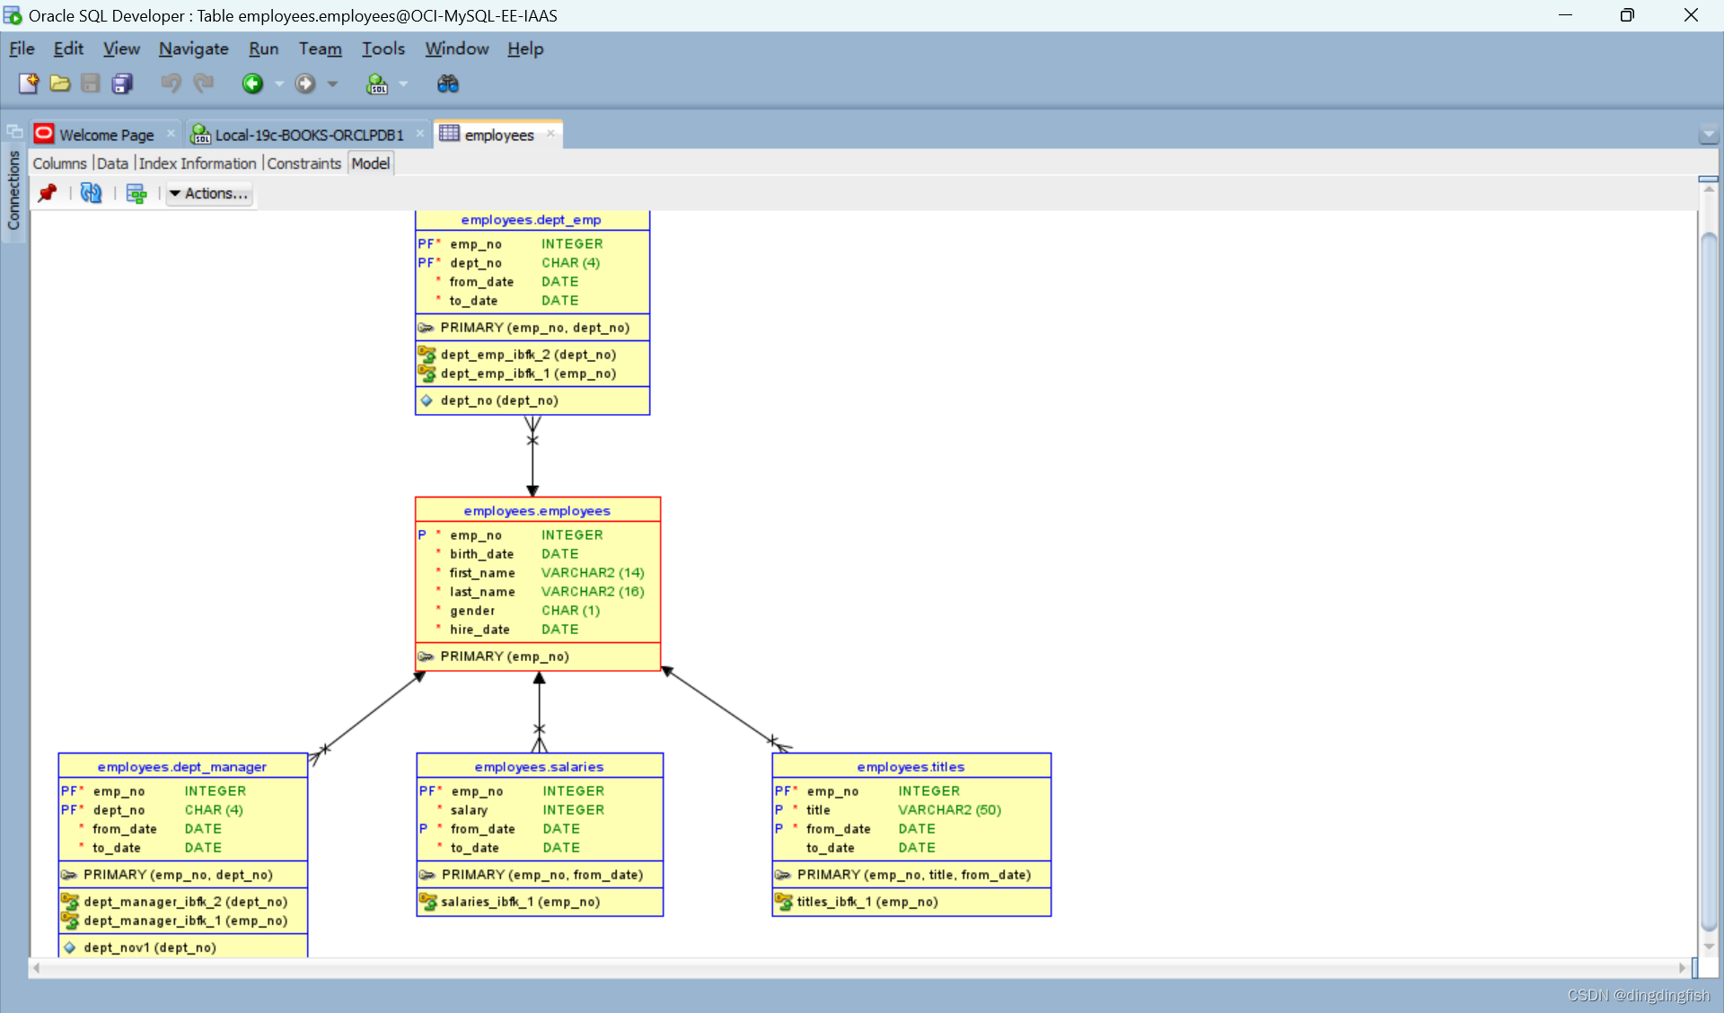Switch to the Local-19c-BOOKS-ORCLPDB1 tab
1724x1013 pixels.
coord(308,135)
